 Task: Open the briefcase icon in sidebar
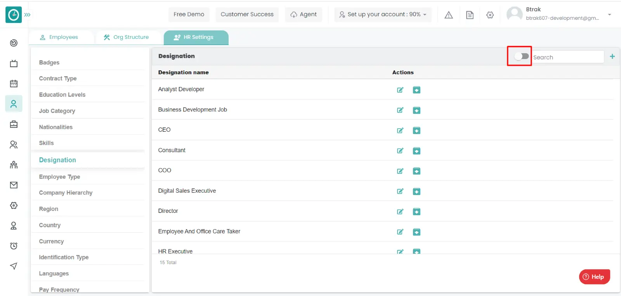point(14,124)
